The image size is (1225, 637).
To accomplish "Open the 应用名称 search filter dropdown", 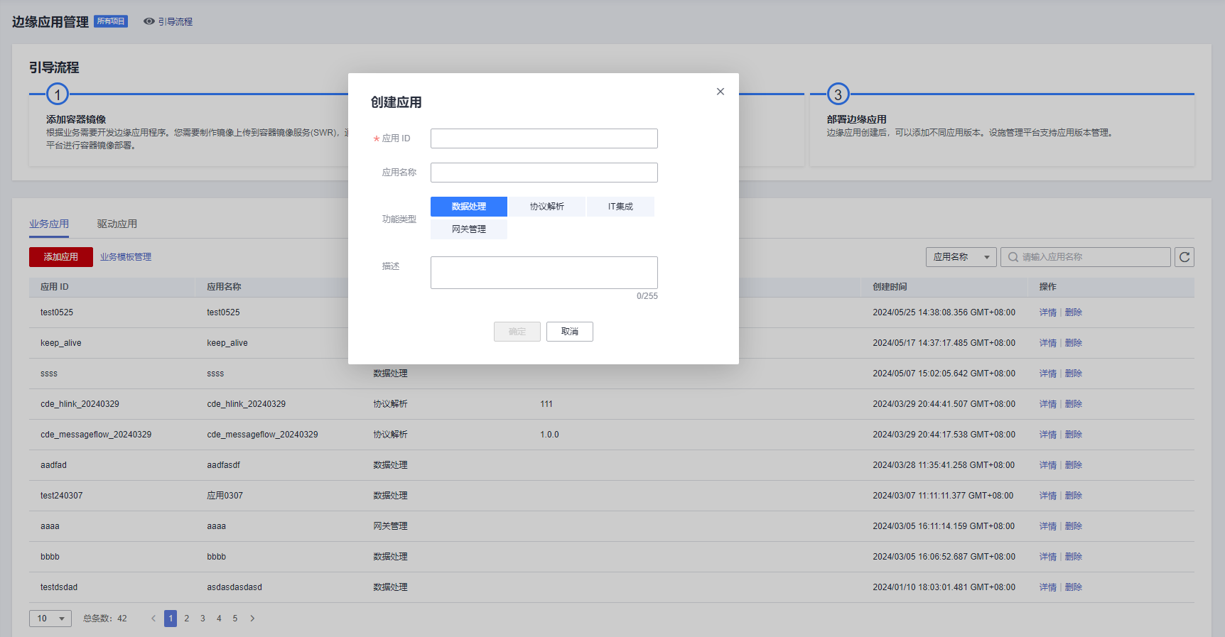I will coord(961,257).
